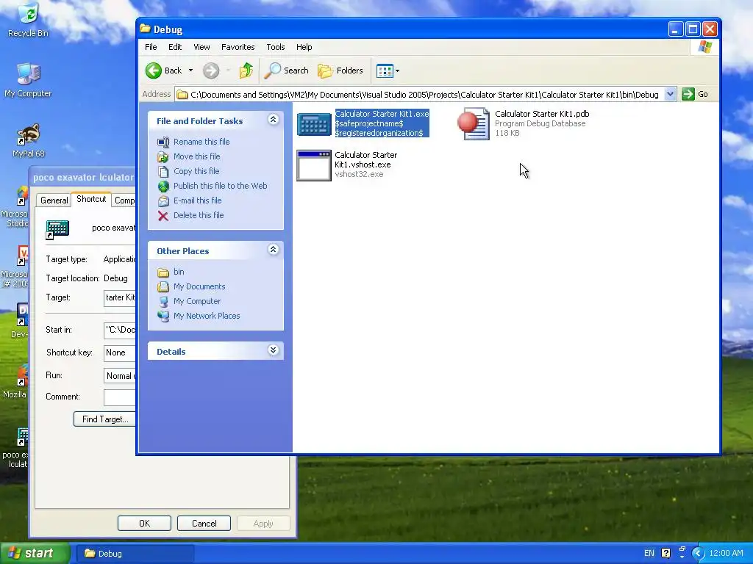Click the help question-mark tray icon

pyautogui.click(x=665, y=554)
